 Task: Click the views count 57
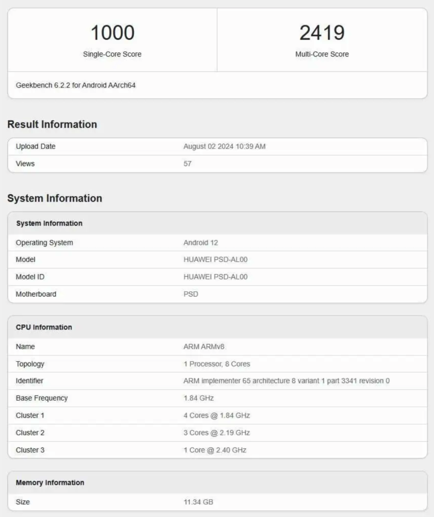click(187, 163)
